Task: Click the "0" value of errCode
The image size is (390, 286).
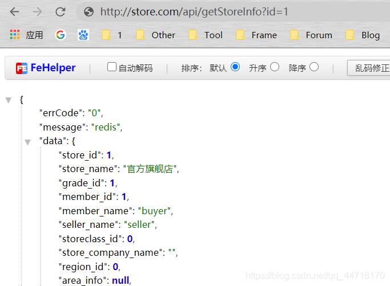Action: pos(94,113)
